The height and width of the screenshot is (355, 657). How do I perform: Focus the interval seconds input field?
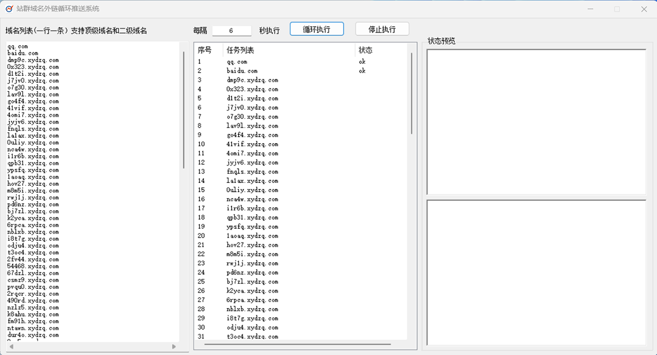[x=232, y=31]
